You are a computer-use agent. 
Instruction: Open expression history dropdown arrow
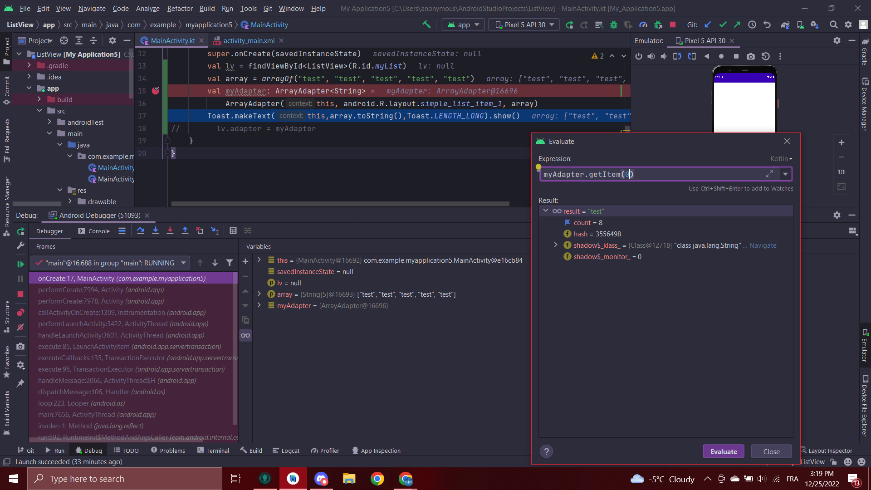(785, 174)
